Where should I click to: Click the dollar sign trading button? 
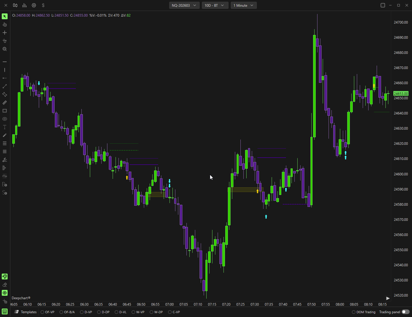coord(43,5)
